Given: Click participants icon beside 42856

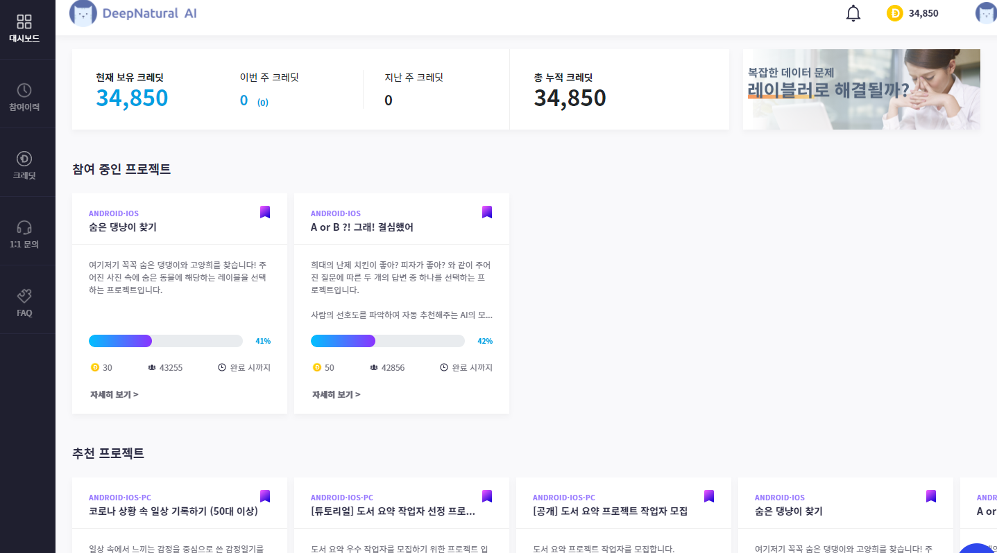Looking at the screenshot, I should tap(374, 367).
